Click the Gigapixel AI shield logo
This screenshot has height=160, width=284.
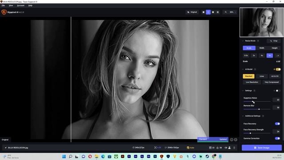[4, 12]
